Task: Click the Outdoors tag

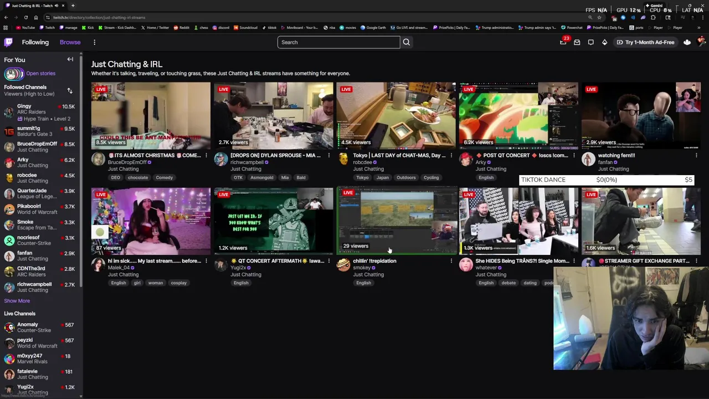Action: coord(406,177)
